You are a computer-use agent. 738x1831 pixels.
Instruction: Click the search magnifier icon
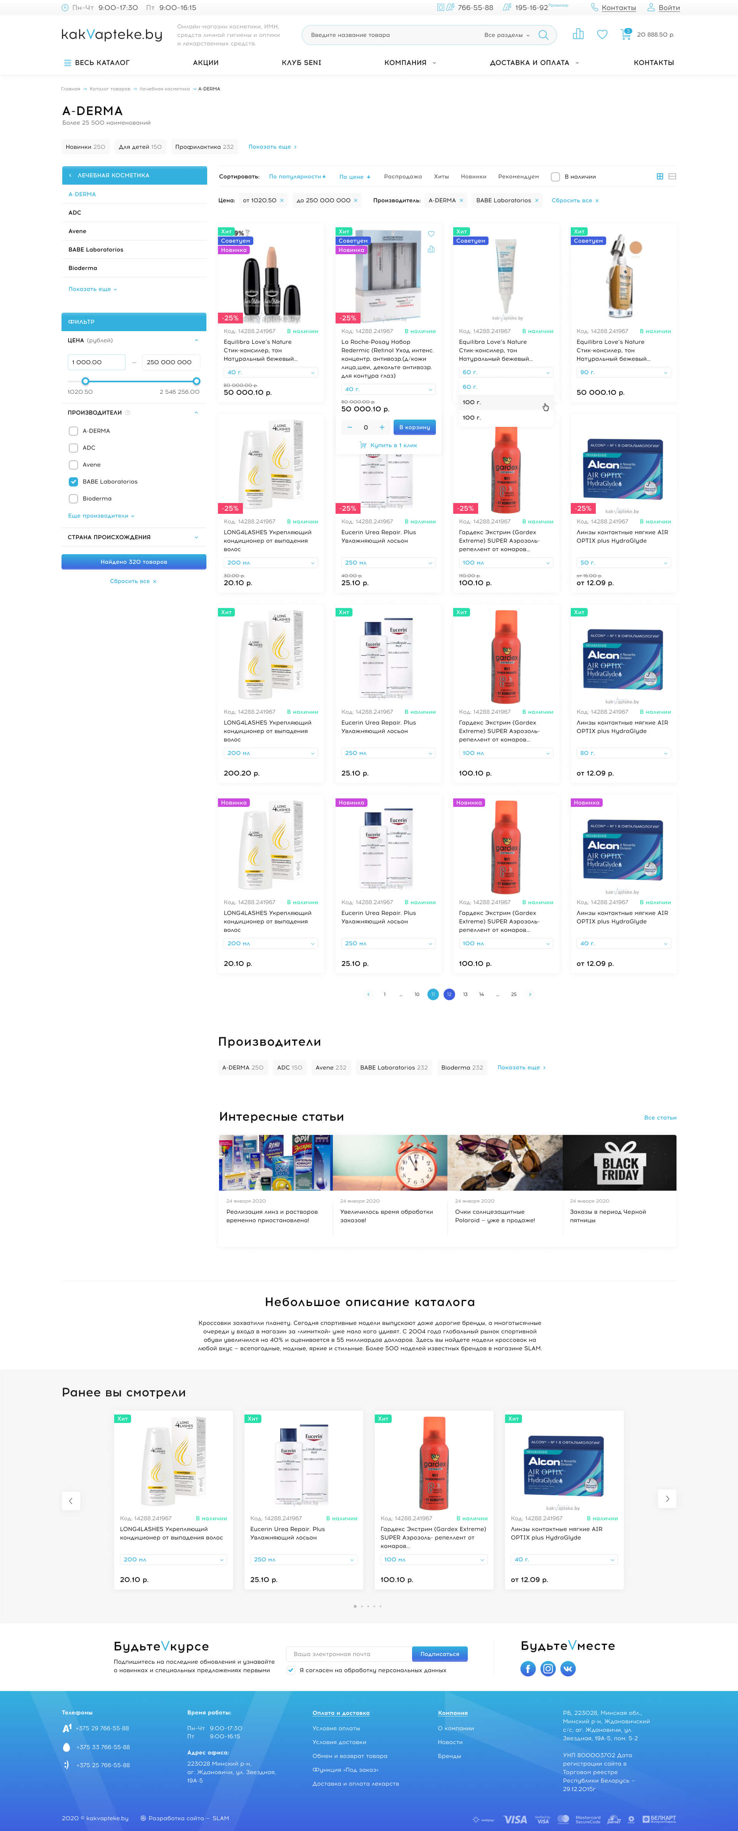(544, 35)
